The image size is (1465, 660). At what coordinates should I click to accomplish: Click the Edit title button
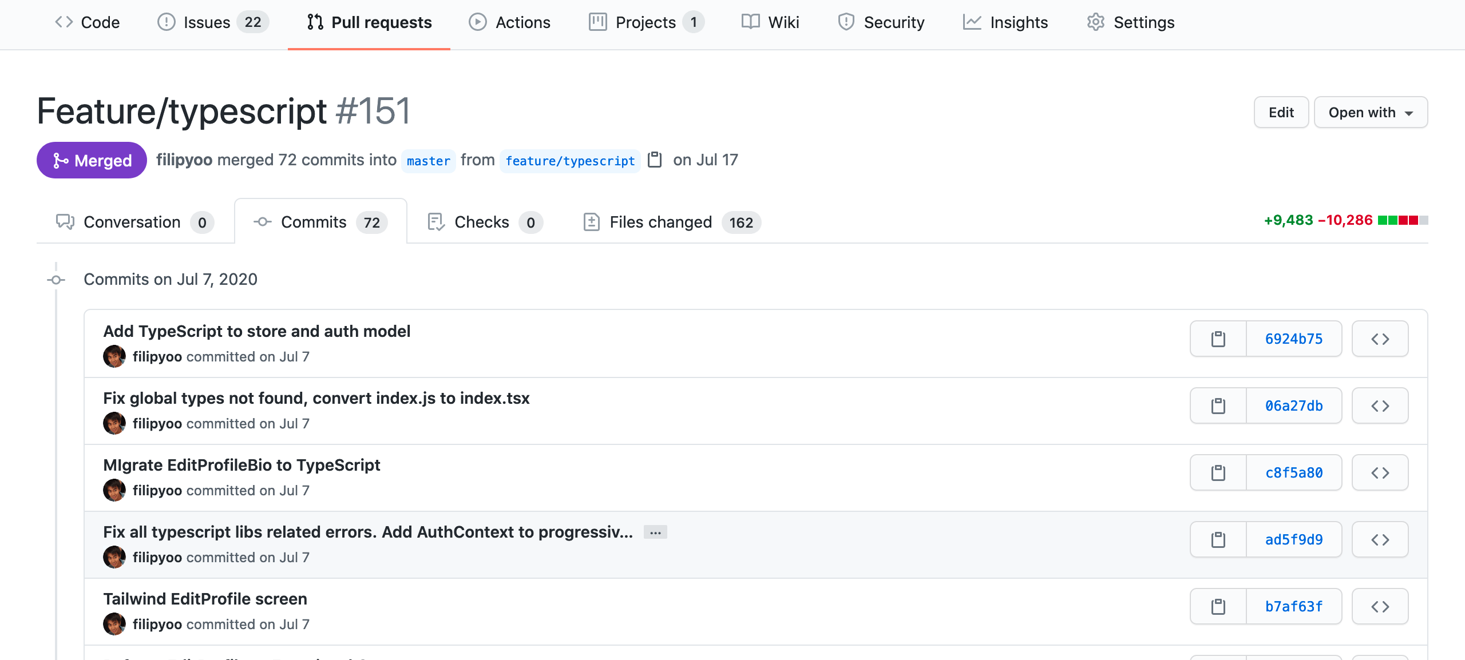(x=1281, y=112)
